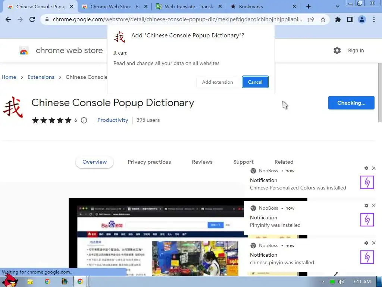View the site lock icon information
Image resolution: width=382 pixels, height=287 pixels.
click(x=47, y=19)
